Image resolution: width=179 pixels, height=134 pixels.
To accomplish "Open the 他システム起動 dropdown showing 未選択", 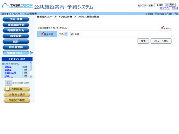I will point(161,5).
